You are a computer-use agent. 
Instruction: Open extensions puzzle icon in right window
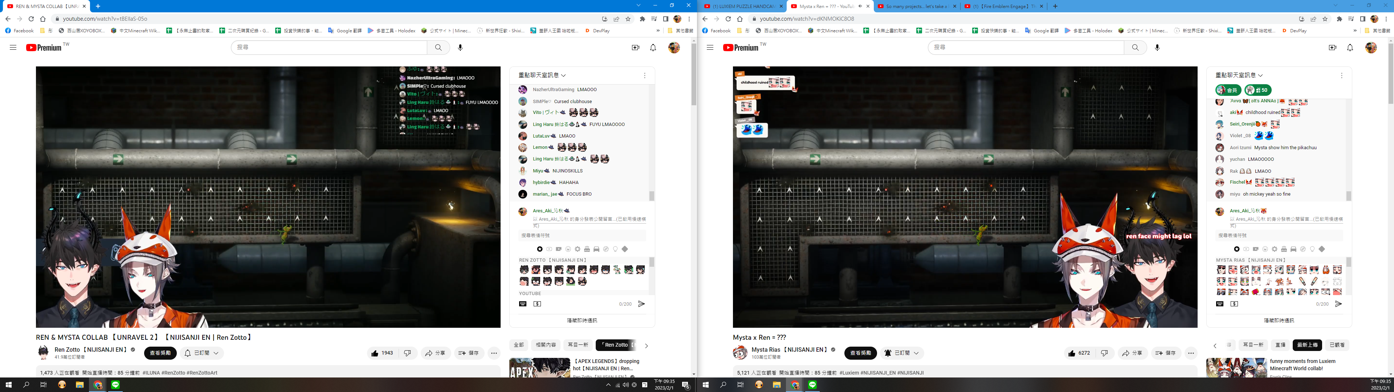tap(1339, 19)
